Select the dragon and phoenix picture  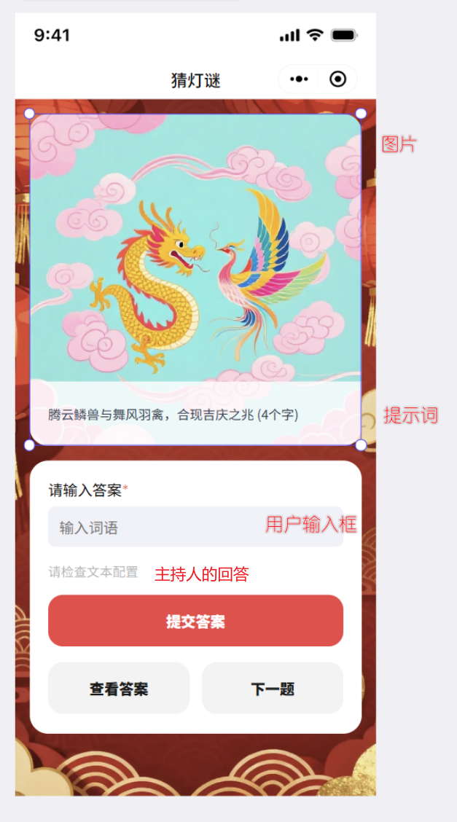(x=195, y=248)
